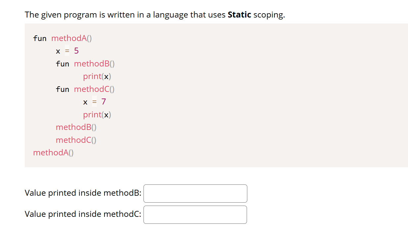Click the label 'Value printed inside methodB:'

click(83, 193)
